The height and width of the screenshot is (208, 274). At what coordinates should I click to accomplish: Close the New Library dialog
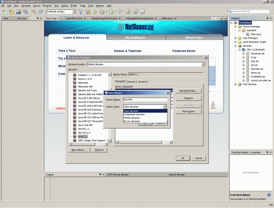pyautogui.click(x=168, y=93)
